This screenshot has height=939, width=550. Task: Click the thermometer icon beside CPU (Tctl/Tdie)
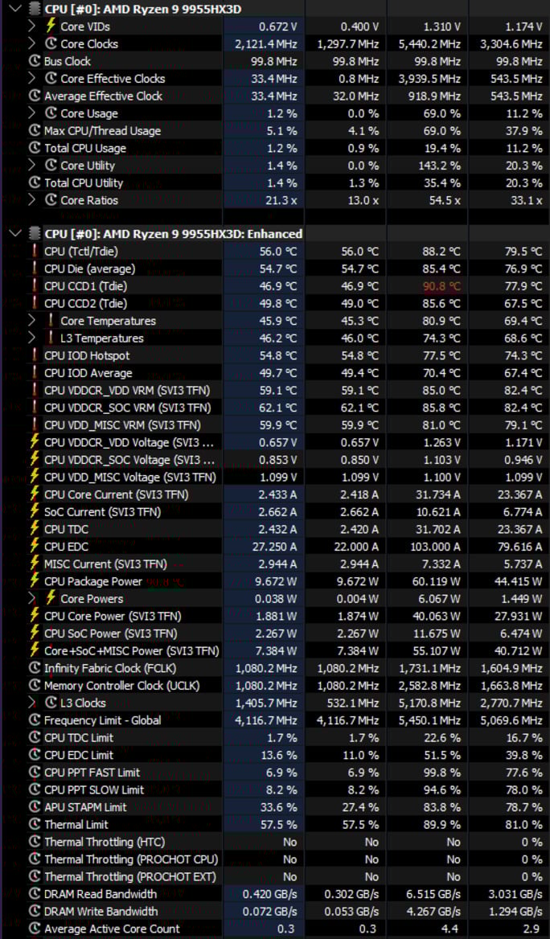[35, 251]
